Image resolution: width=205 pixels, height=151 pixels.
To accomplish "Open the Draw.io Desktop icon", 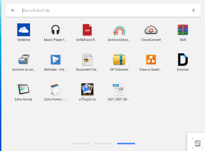I will (x=151, y=60).
